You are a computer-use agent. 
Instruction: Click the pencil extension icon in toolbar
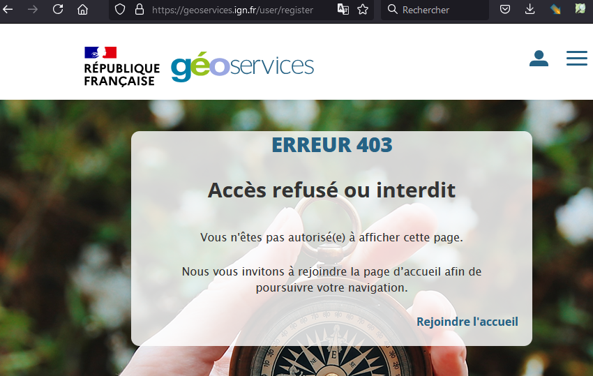pyautogui.click(x=555, y=9)
